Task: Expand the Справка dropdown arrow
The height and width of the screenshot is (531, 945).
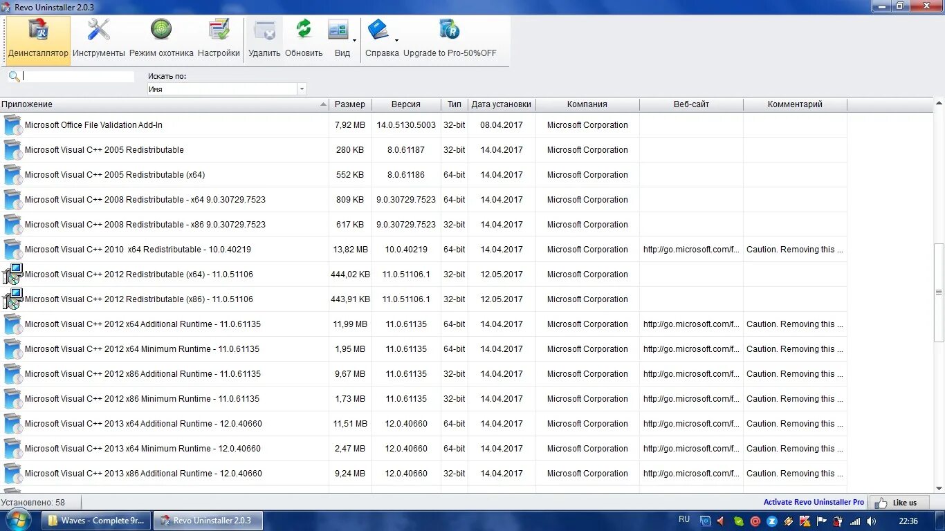Action: pyautogui.click(x=396, y=40)
